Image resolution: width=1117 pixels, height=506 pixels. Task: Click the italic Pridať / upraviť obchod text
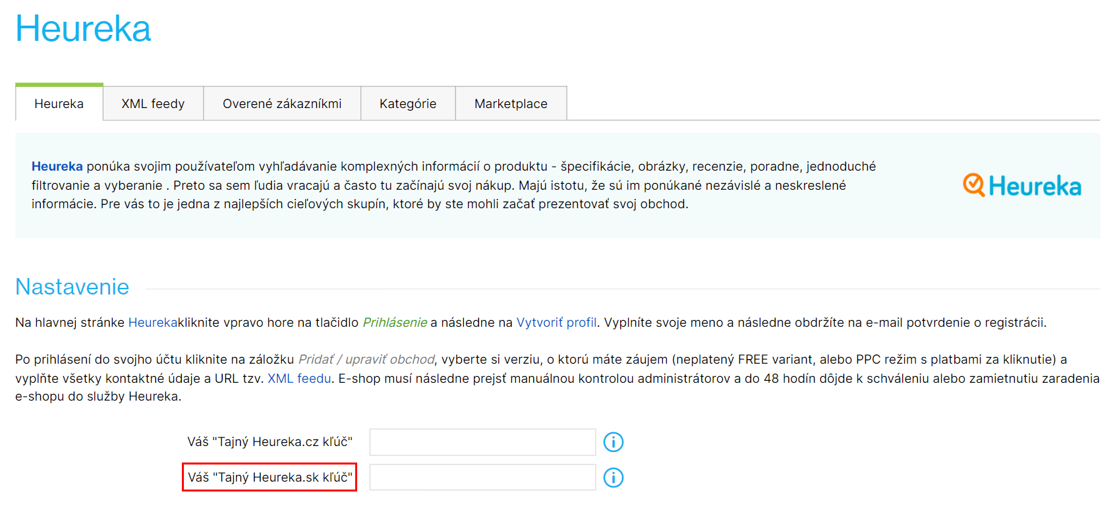coord(366,360)
